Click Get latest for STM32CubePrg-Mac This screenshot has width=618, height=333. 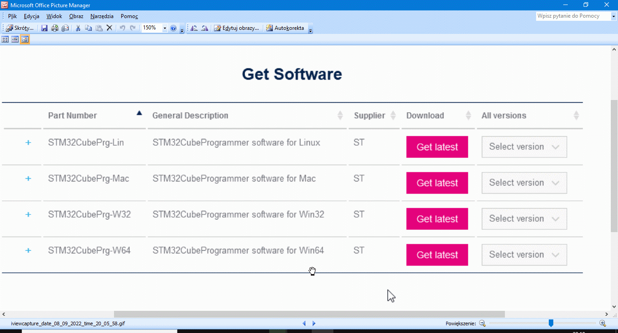tap(437, 183)
